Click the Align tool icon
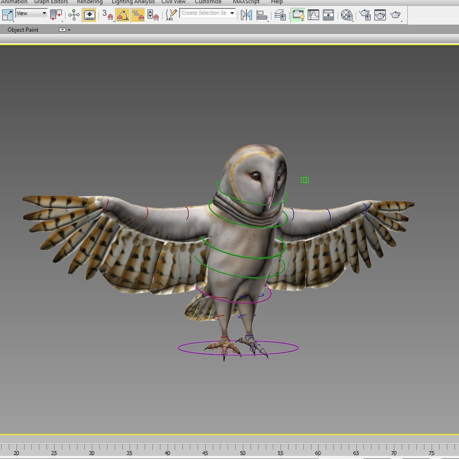The image size is (459, 459). 262,15
